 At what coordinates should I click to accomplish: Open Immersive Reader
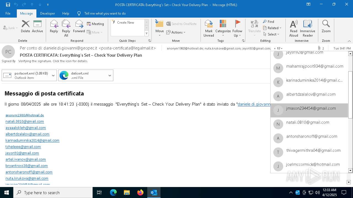[x=307, y=28]
